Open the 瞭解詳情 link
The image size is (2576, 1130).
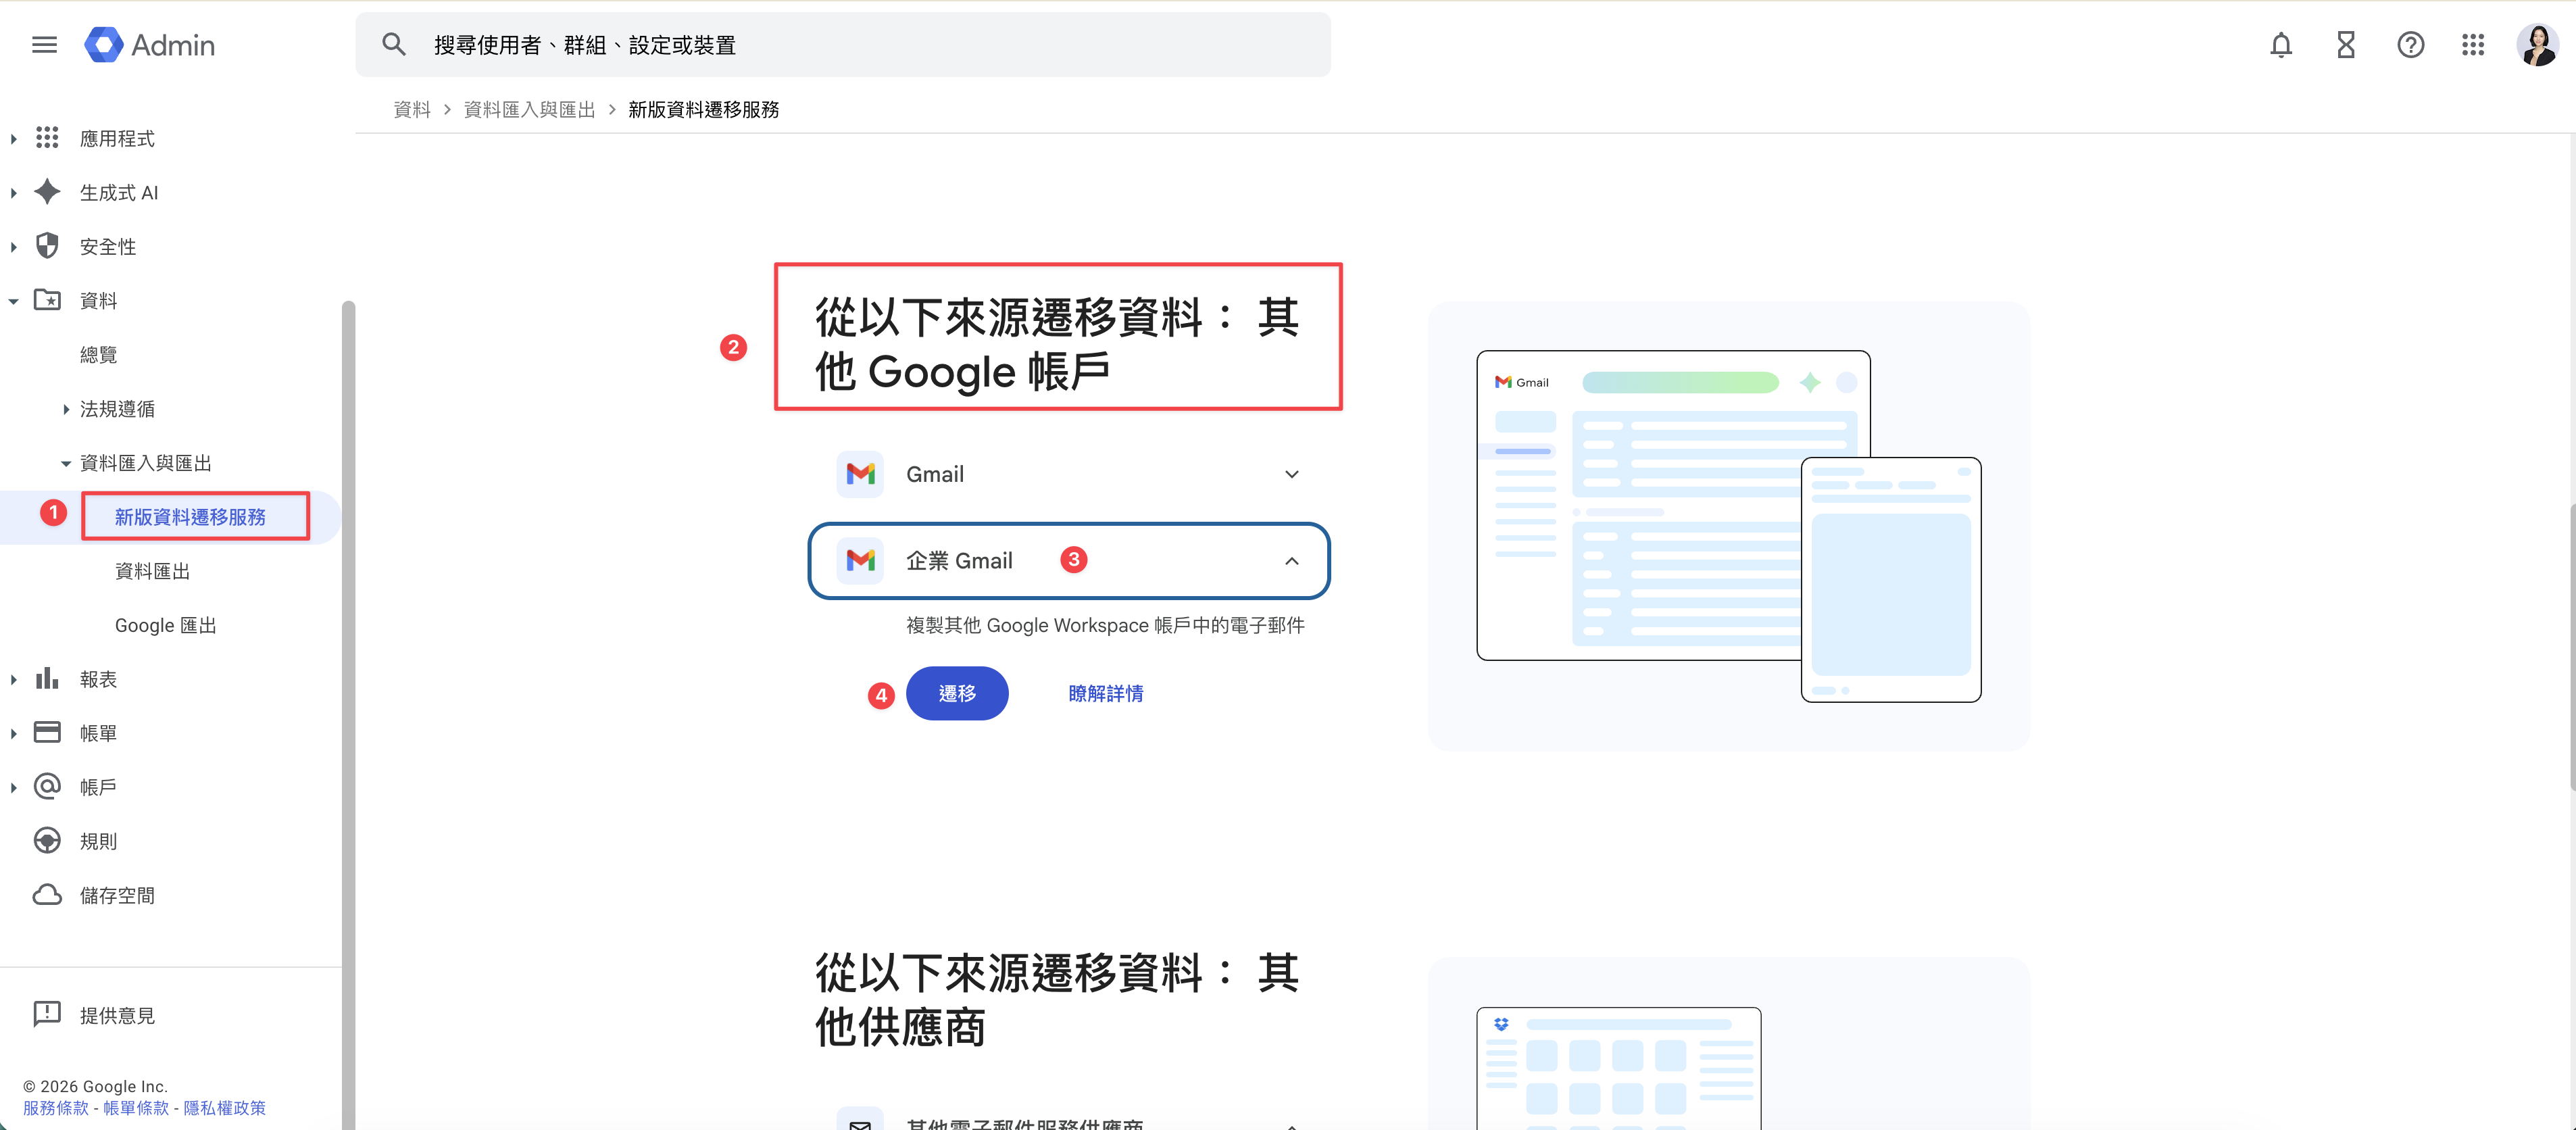[x=1105, y=693]
